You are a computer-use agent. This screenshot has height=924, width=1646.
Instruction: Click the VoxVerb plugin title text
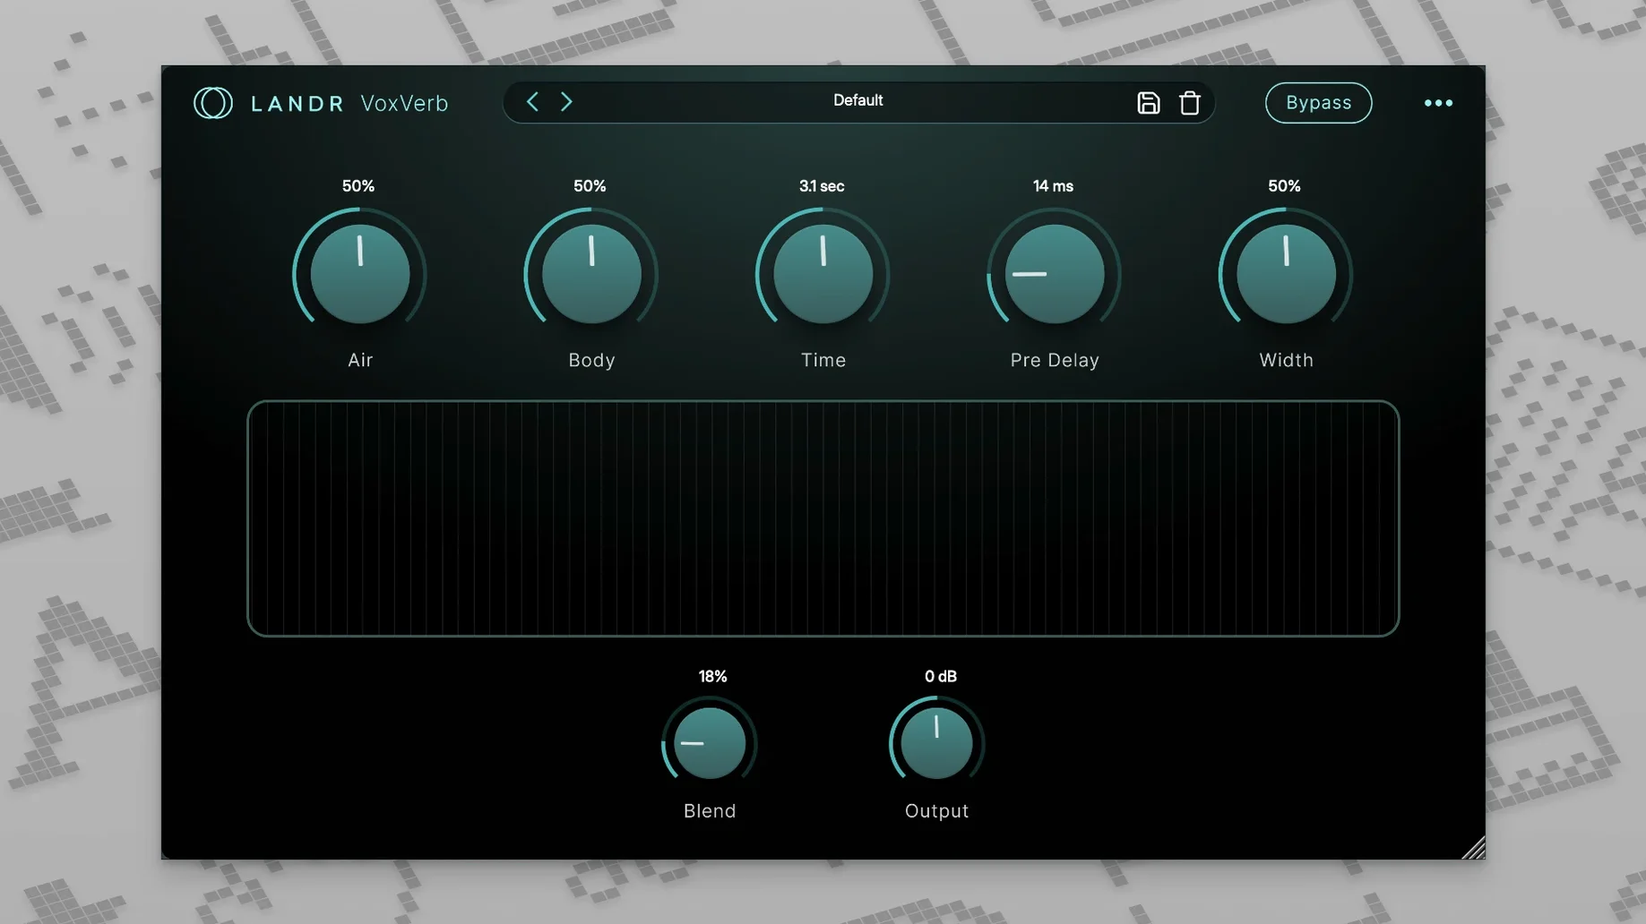click(x=404, y=103)
